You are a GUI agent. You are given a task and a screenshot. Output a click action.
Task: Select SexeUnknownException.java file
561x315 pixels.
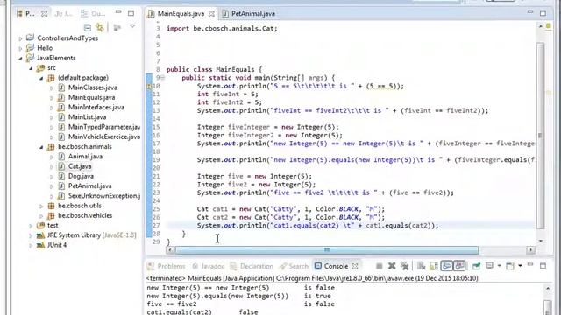tap(103, 196)
